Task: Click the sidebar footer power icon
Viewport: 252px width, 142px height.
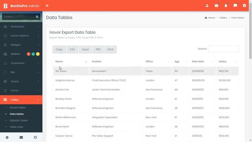Action: tap(35, 137)
